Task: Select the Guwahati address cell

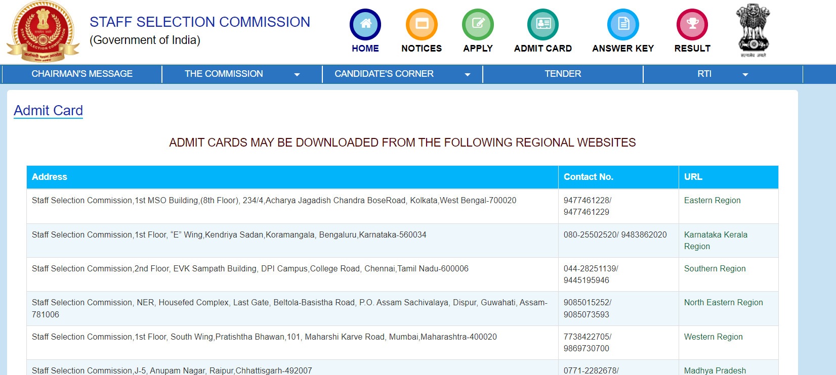Action: [x=292, y=308]
